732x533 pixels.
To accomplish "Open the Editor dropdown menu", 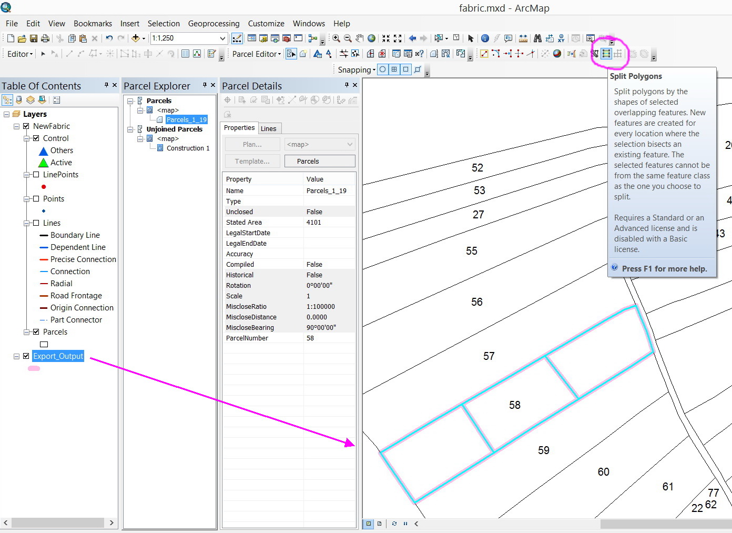I will point(20,54).
